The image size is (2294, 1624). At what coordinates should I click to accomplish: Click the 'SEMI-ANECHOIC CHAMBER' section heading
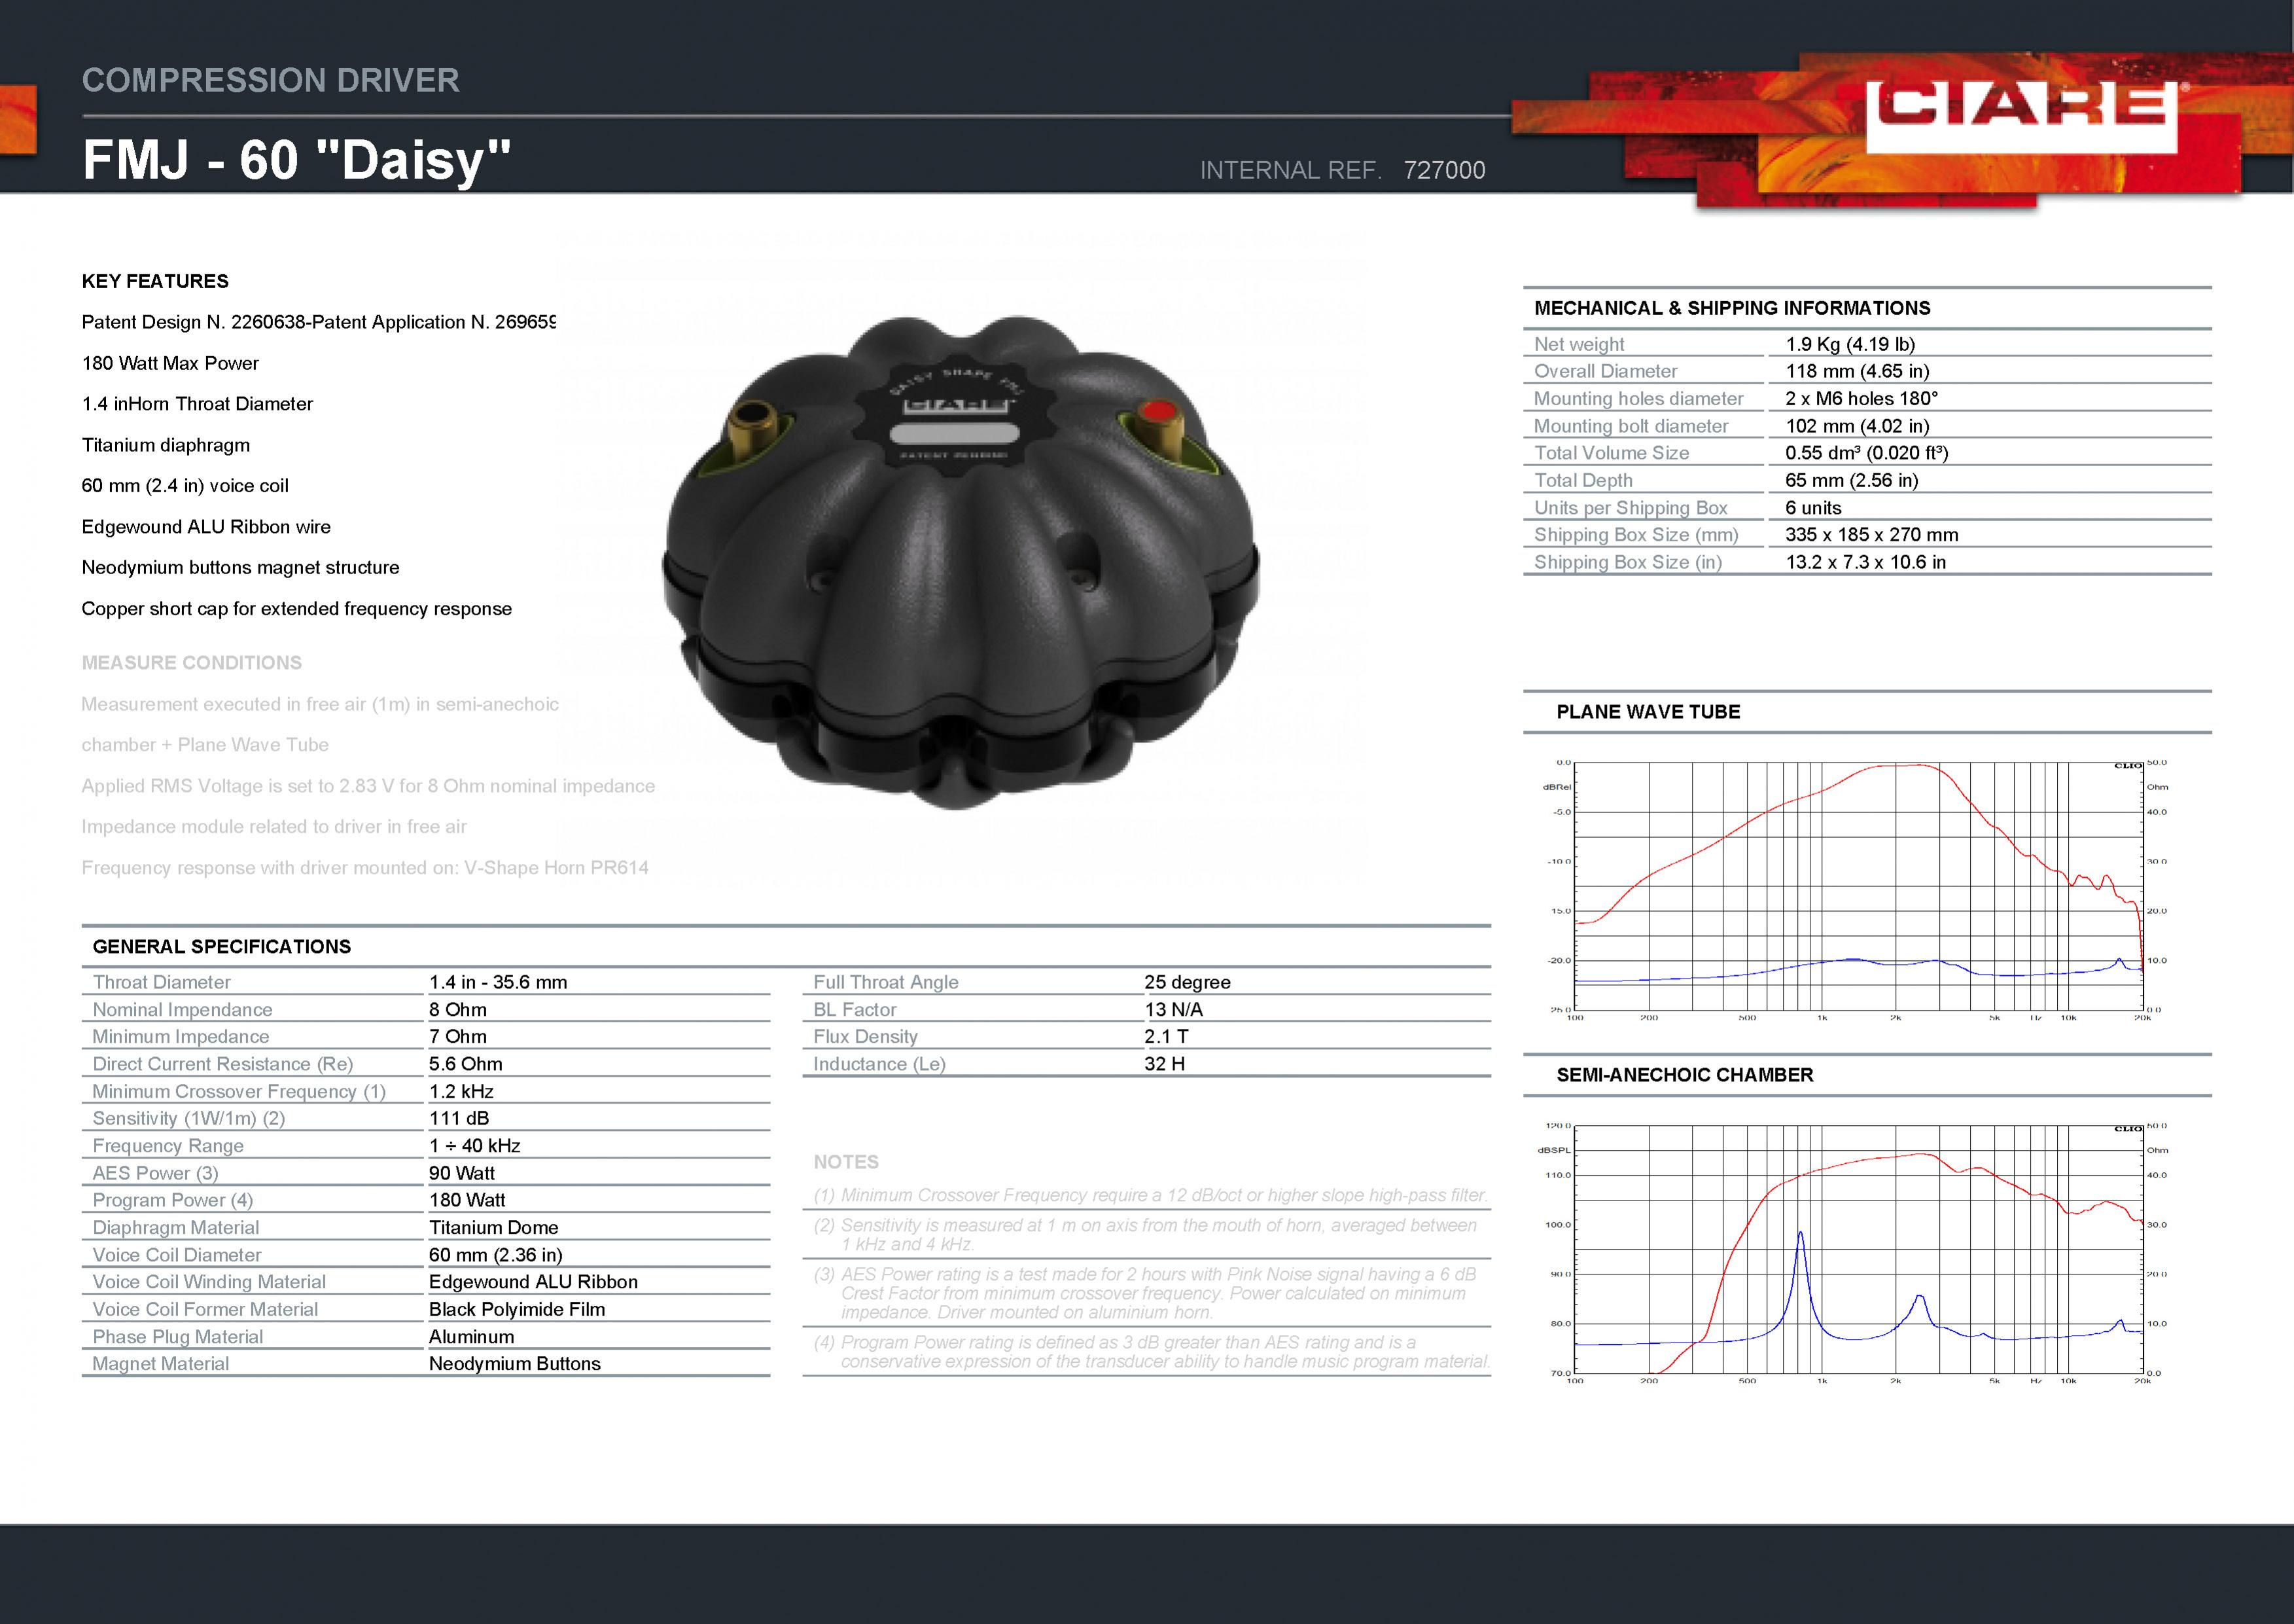point(1684,1075)
